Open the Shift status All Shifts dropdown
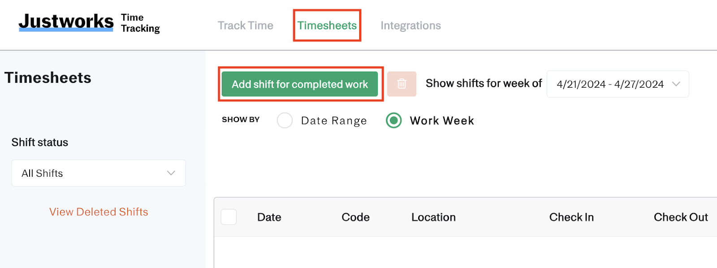This screenshot has width=717, height=268. [99, 173]
